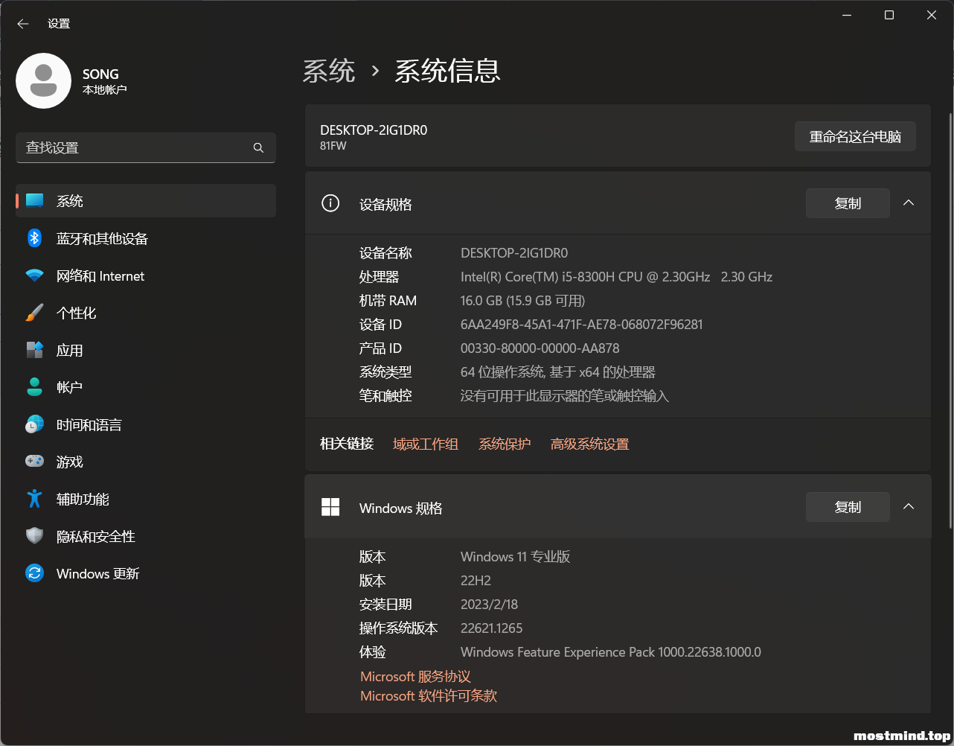This screenshot has height=746, width=954.
Task: Click the paintbrush icon for 个性化
Action: (35, 313)
